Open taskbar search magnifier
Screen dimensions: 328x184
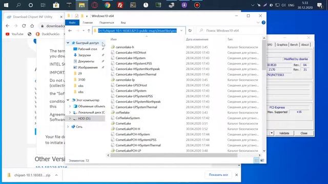pos(18,5)
